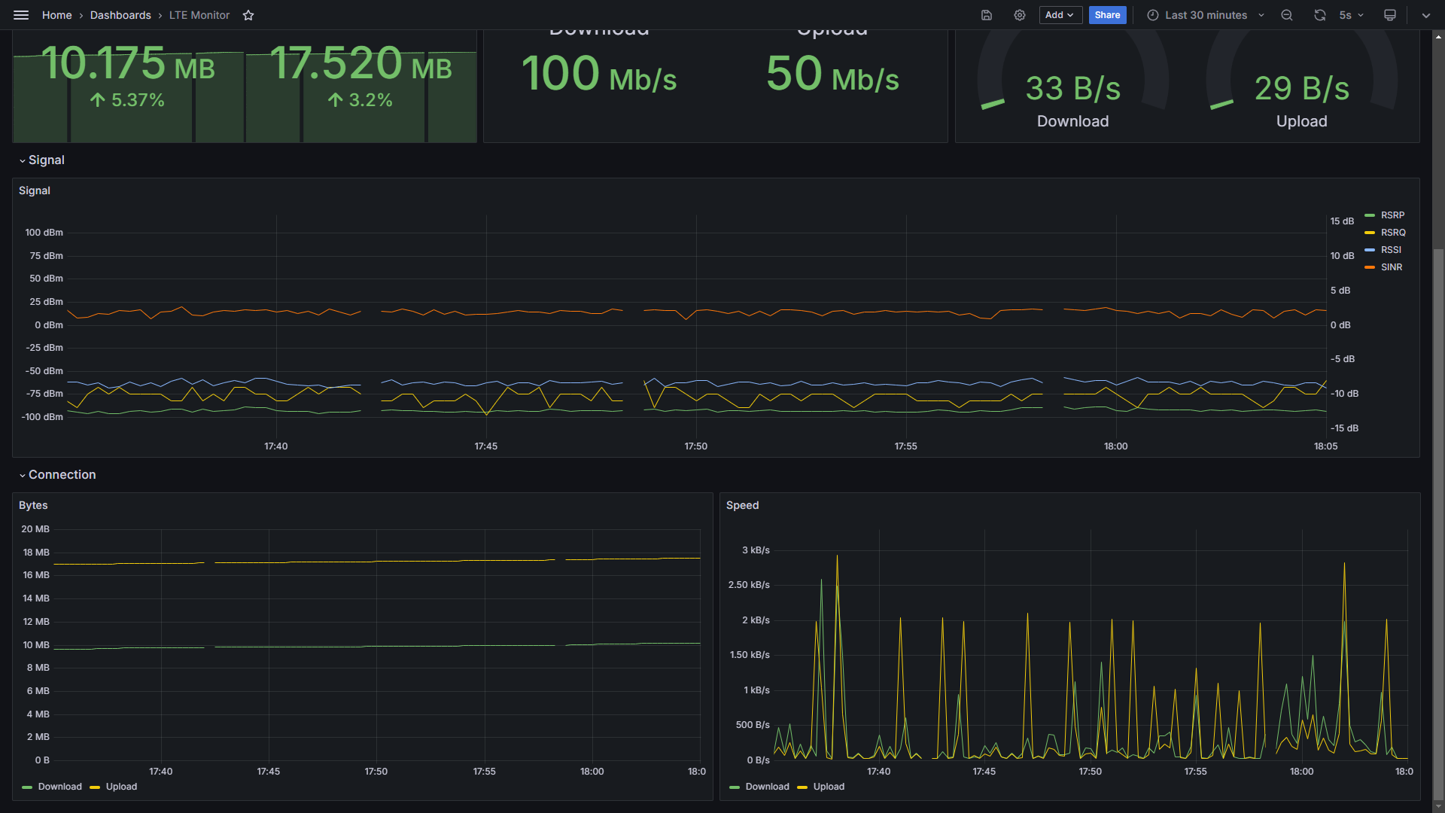Screen dimensions: 1445x813
Task: Open dashboard settings gear
Action: tap(1020, 15)
